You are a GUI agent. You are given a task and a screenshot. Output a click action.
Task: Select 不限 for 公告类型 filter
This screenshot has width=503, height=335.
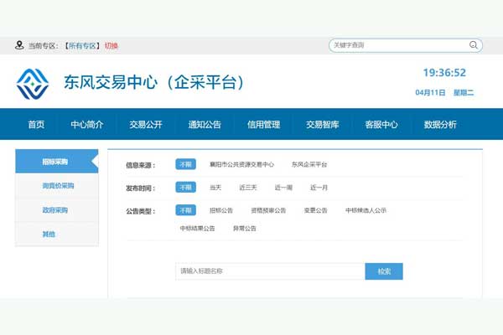tap(185, 210)
